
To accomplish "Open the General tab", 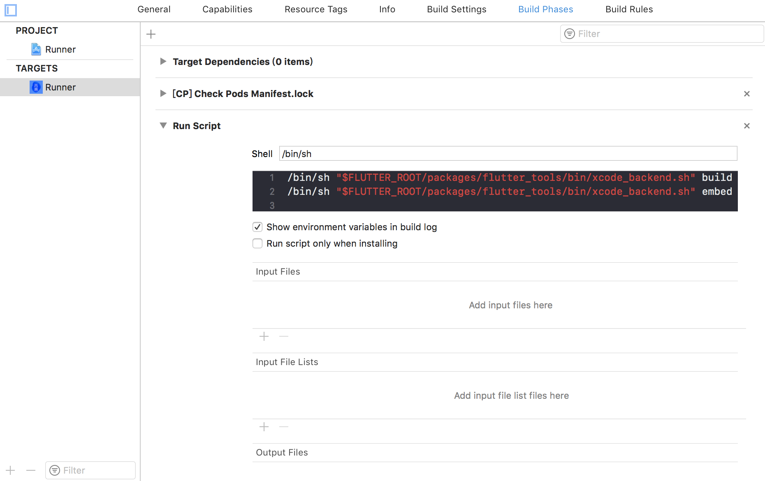I will (154, 9).
